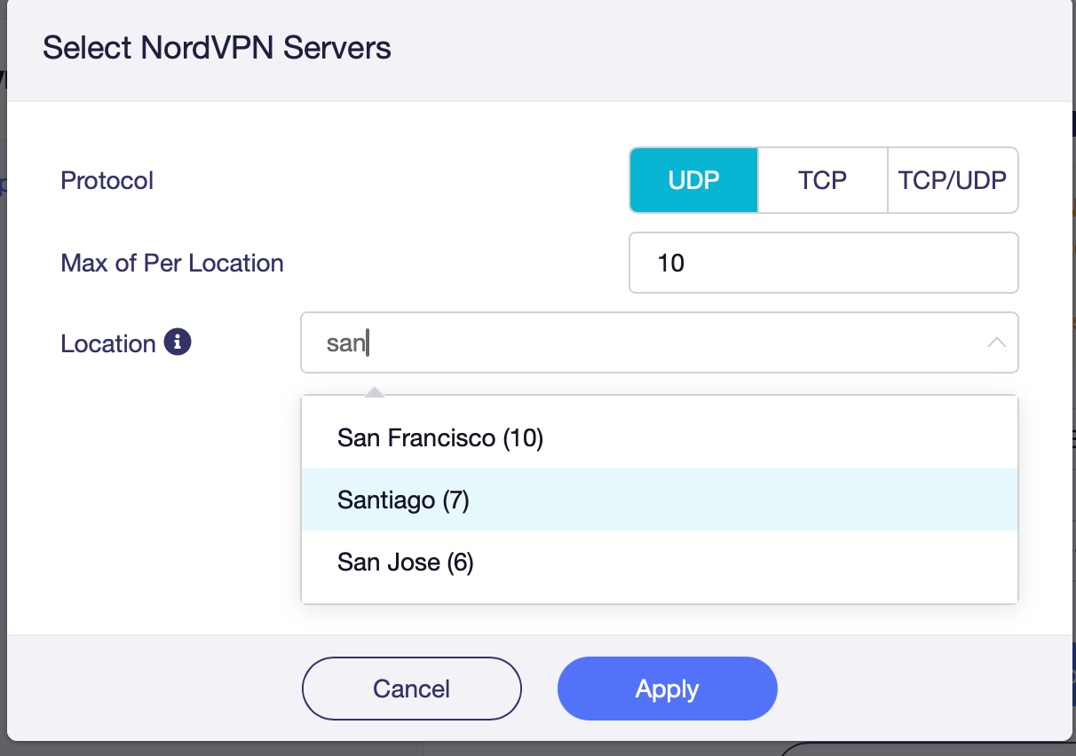Click the Location label text
The height and width of the screenshot is (756, 1076).
tap(108, 343)
